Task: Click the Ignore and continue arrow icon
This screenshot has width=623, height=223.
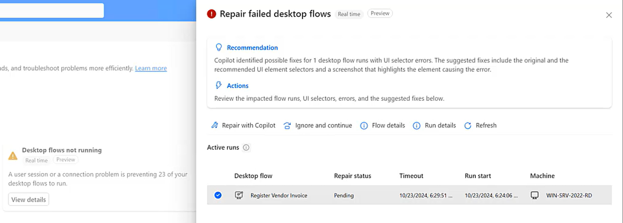Action: point(287,126)
